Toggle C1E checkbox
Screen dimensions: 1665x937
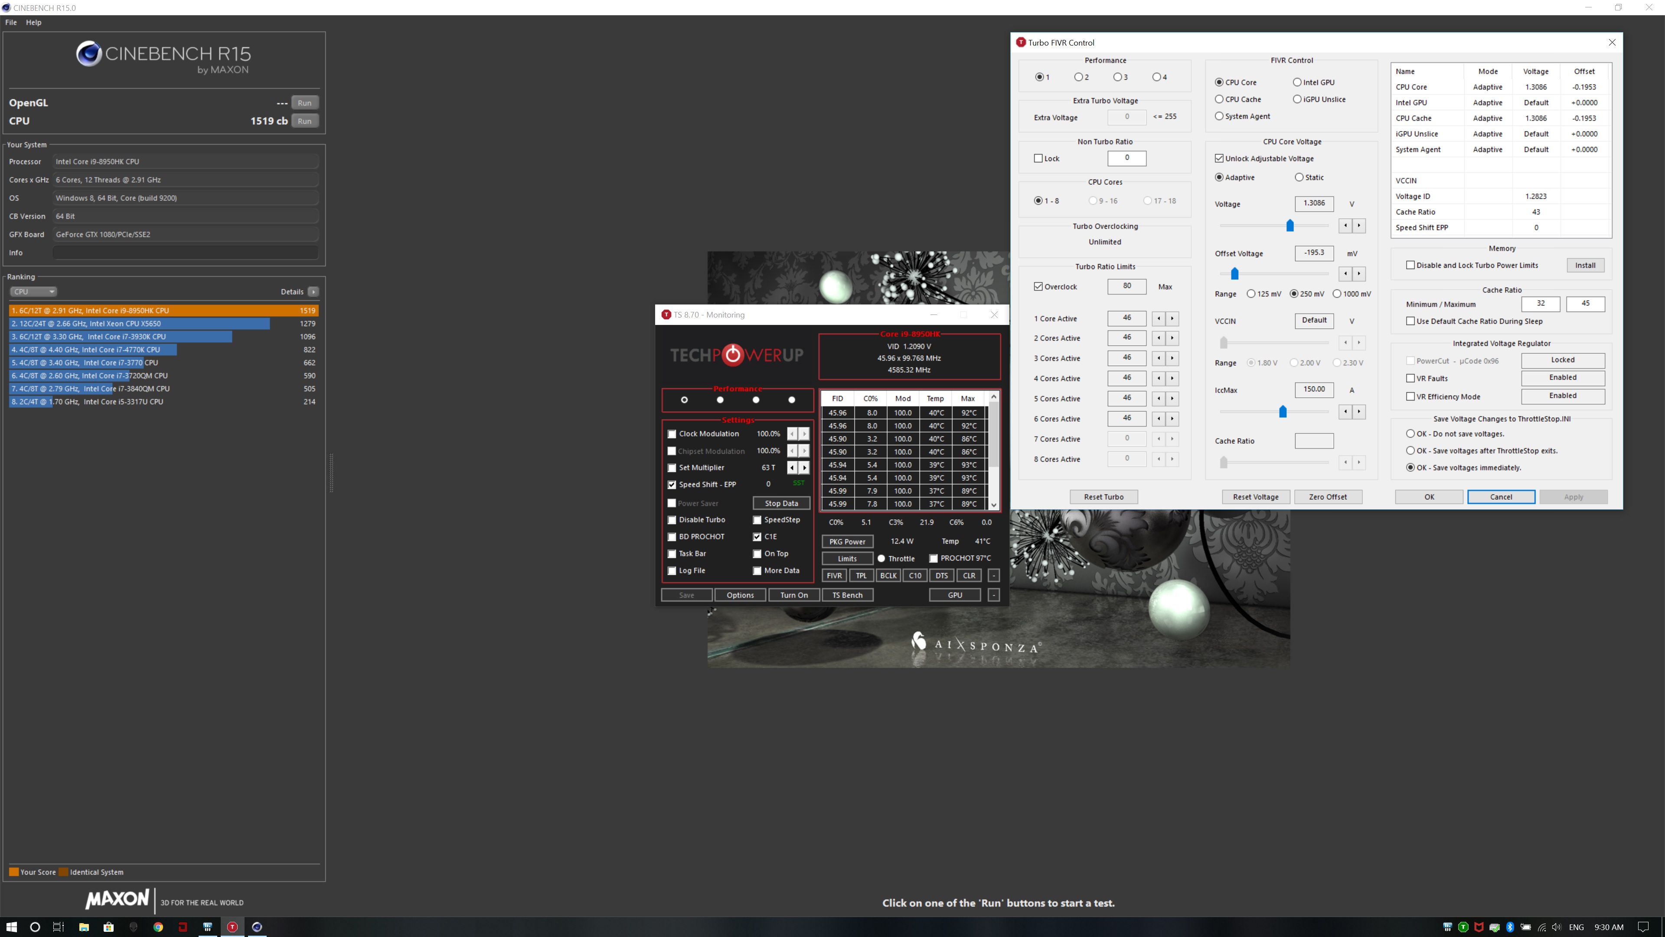pos(757,537)
